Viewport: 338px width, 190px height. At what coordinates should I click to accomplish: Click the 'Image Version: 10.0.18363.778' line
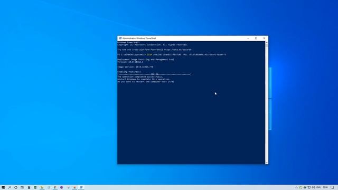135,67
